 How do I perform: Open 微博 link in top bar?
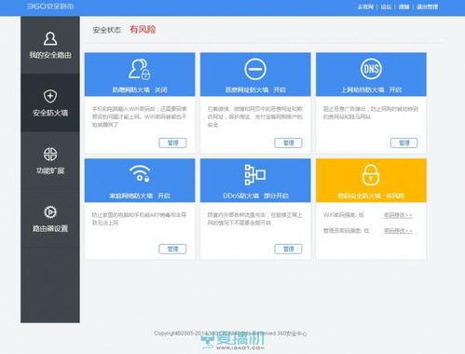point(403,7)
